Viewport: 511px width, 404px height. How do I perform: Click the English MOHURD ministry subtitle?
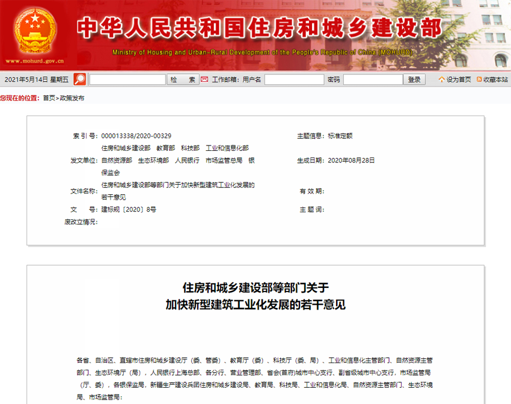pos(262,52)
